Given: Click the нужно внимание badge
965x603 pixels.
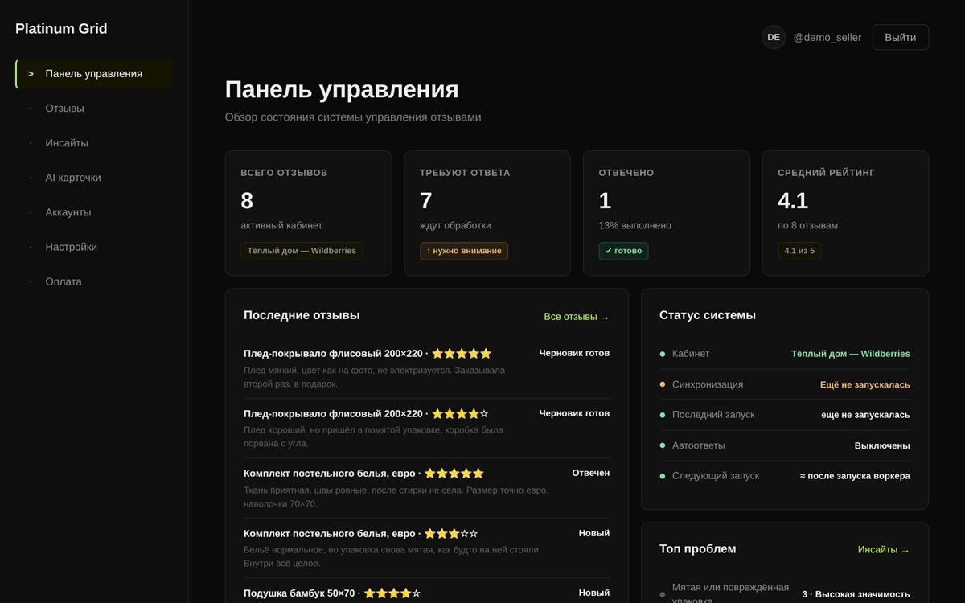Looking at the screenshot, I should click(464, 251).
